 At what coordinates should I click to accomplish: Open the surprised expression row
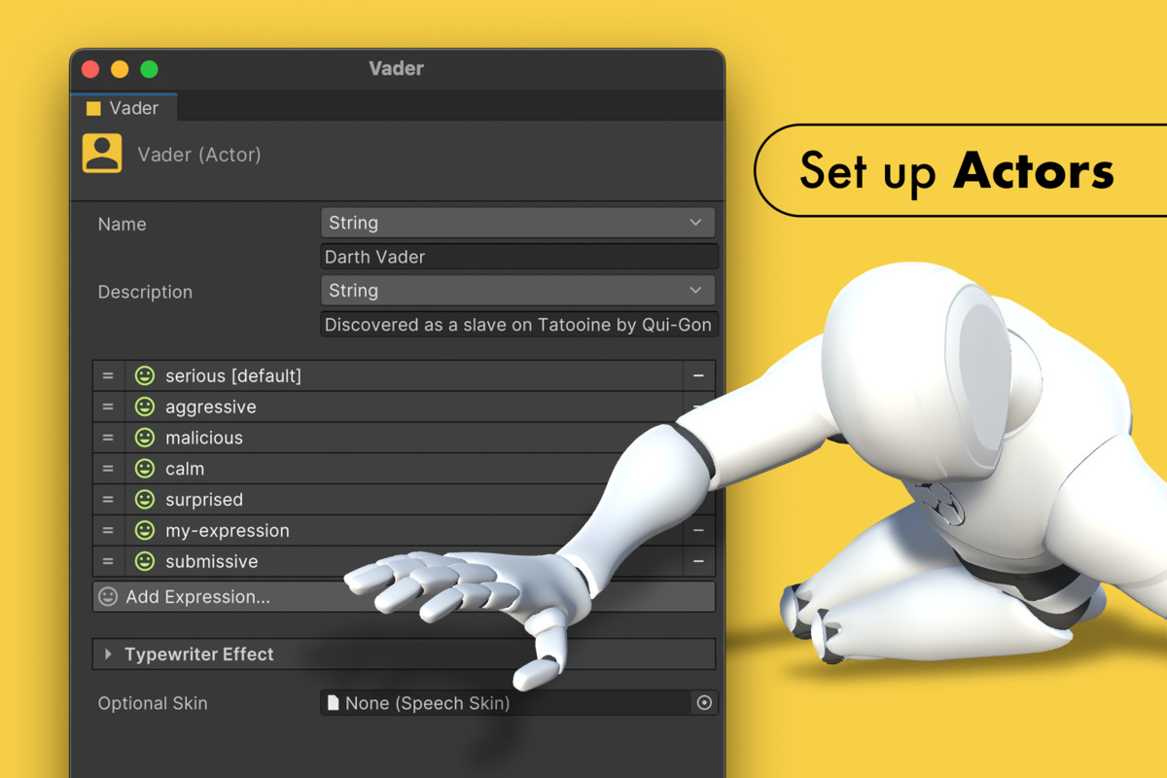tap(404, 500)
